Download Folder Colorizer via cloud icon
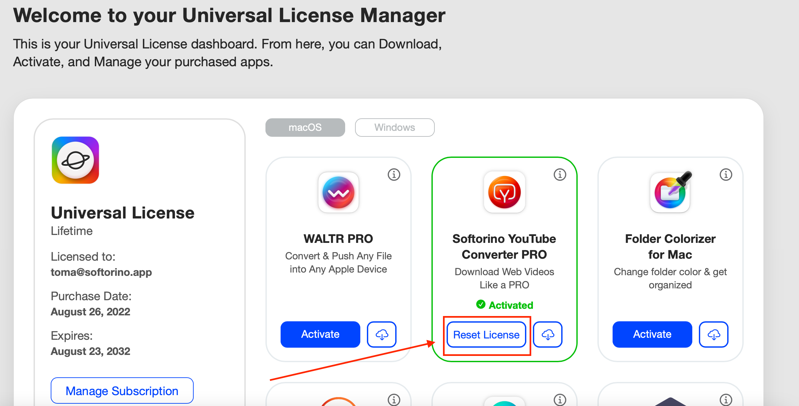This screenshot has width=799, height=406. coord(714,334)
